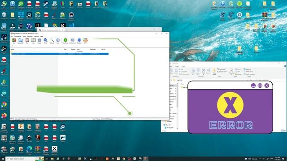Select 3D Objects in Explorer navigation tree
The image size is (287, 161).
pyautogui.click(x=169, y=127)
